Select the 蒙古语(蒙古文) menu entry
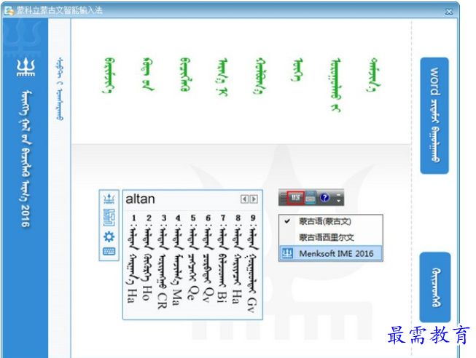The height and width of the screenshot is (358, 476). point(331,221)
